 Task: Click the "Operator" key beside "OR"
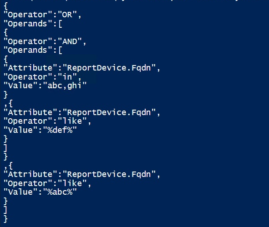tap(27, 15)
